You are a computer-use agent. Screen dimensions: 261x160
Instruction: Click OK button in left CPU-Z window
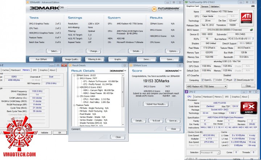click(x=59, y=133)
